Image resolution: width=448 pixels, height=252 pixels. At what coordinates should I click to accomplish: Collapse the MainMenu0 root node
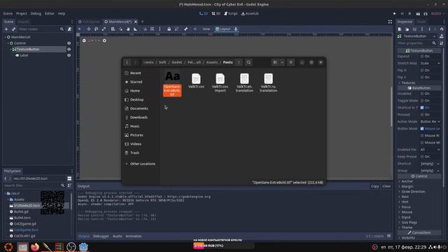[x=5, y=37]
